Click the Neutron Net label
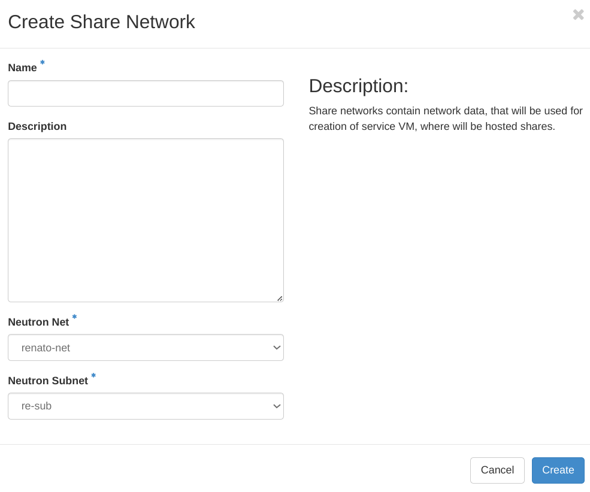The height and width of the screenshot is (492, 590). (x=38, y=322)
